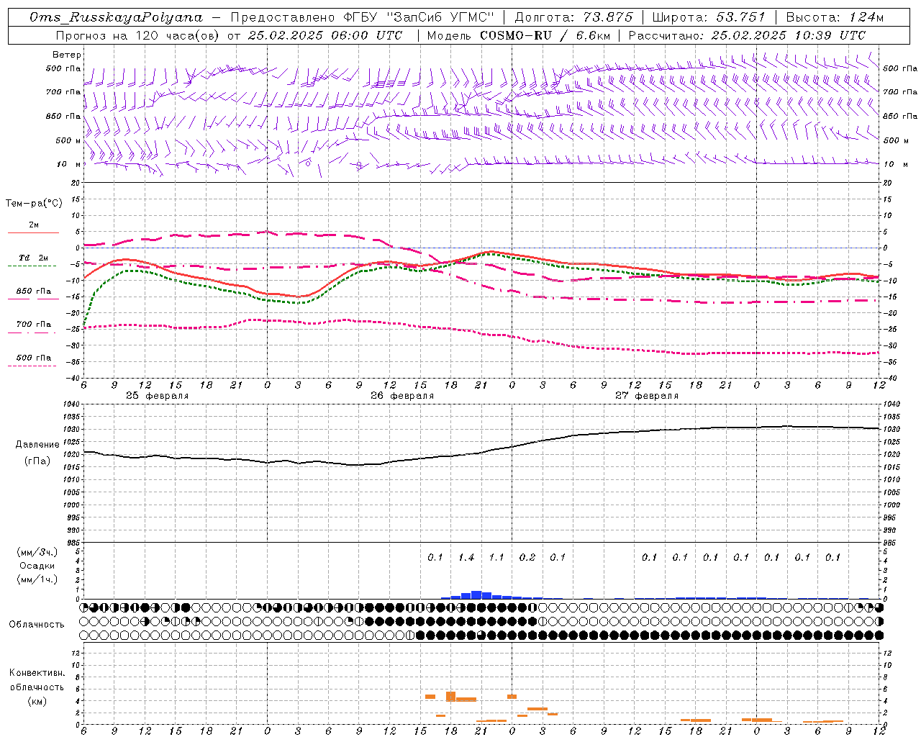Click the precipitation value '0.2'
This screenshot has width=921, height=737.
[x=527, y=557]
